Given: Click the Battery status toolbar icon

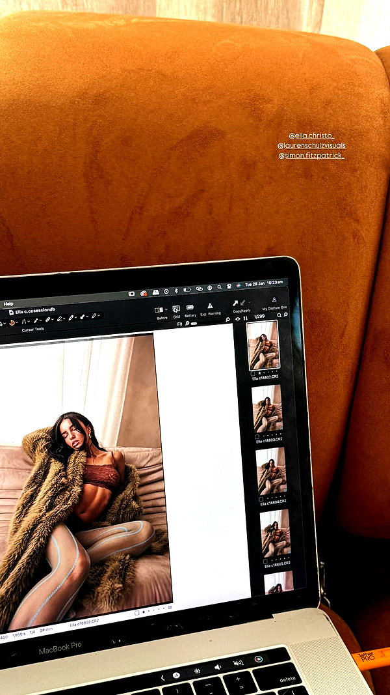Looking at the screenshot, I should pyautogui.click(x=190, y=307).
